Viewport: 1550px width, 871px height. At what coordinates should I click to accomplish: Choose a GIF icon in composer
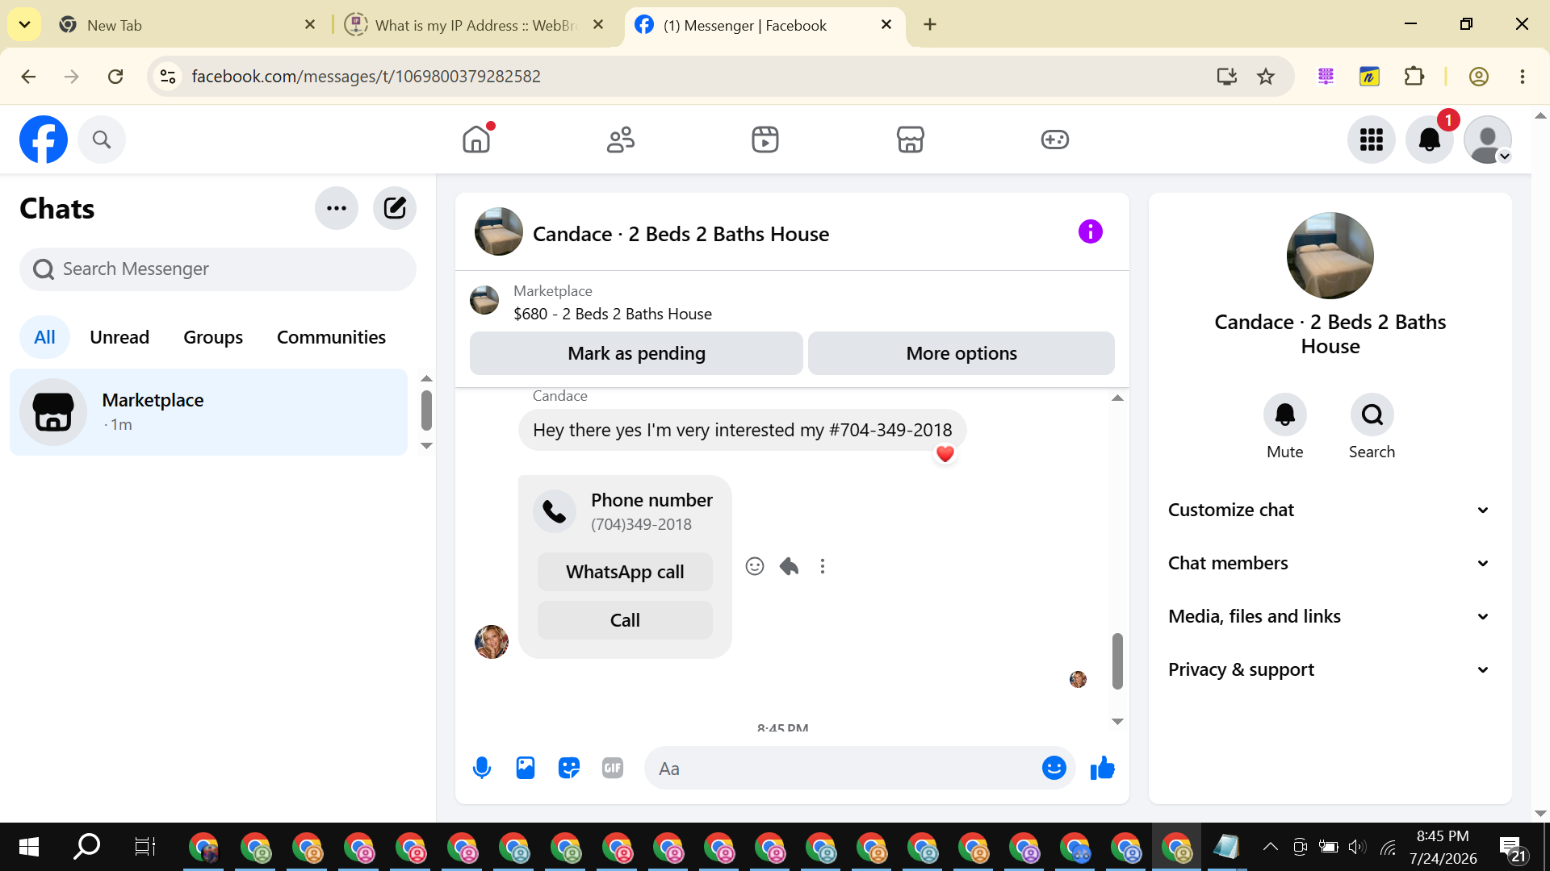point(613,768)
